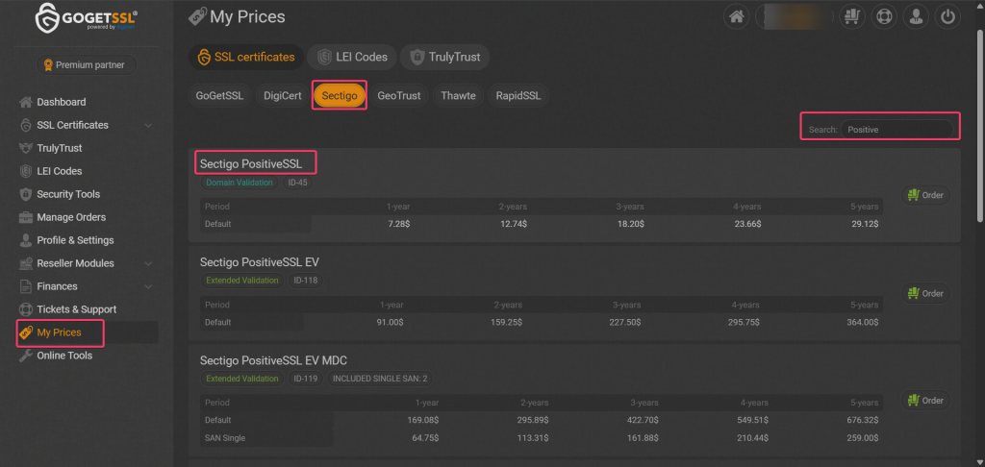Image resolution: width=985 pixels, height=467 pixels.
Task: Order the Sectigo PositiveSSL certificate
Action: [x=926, y=195]
